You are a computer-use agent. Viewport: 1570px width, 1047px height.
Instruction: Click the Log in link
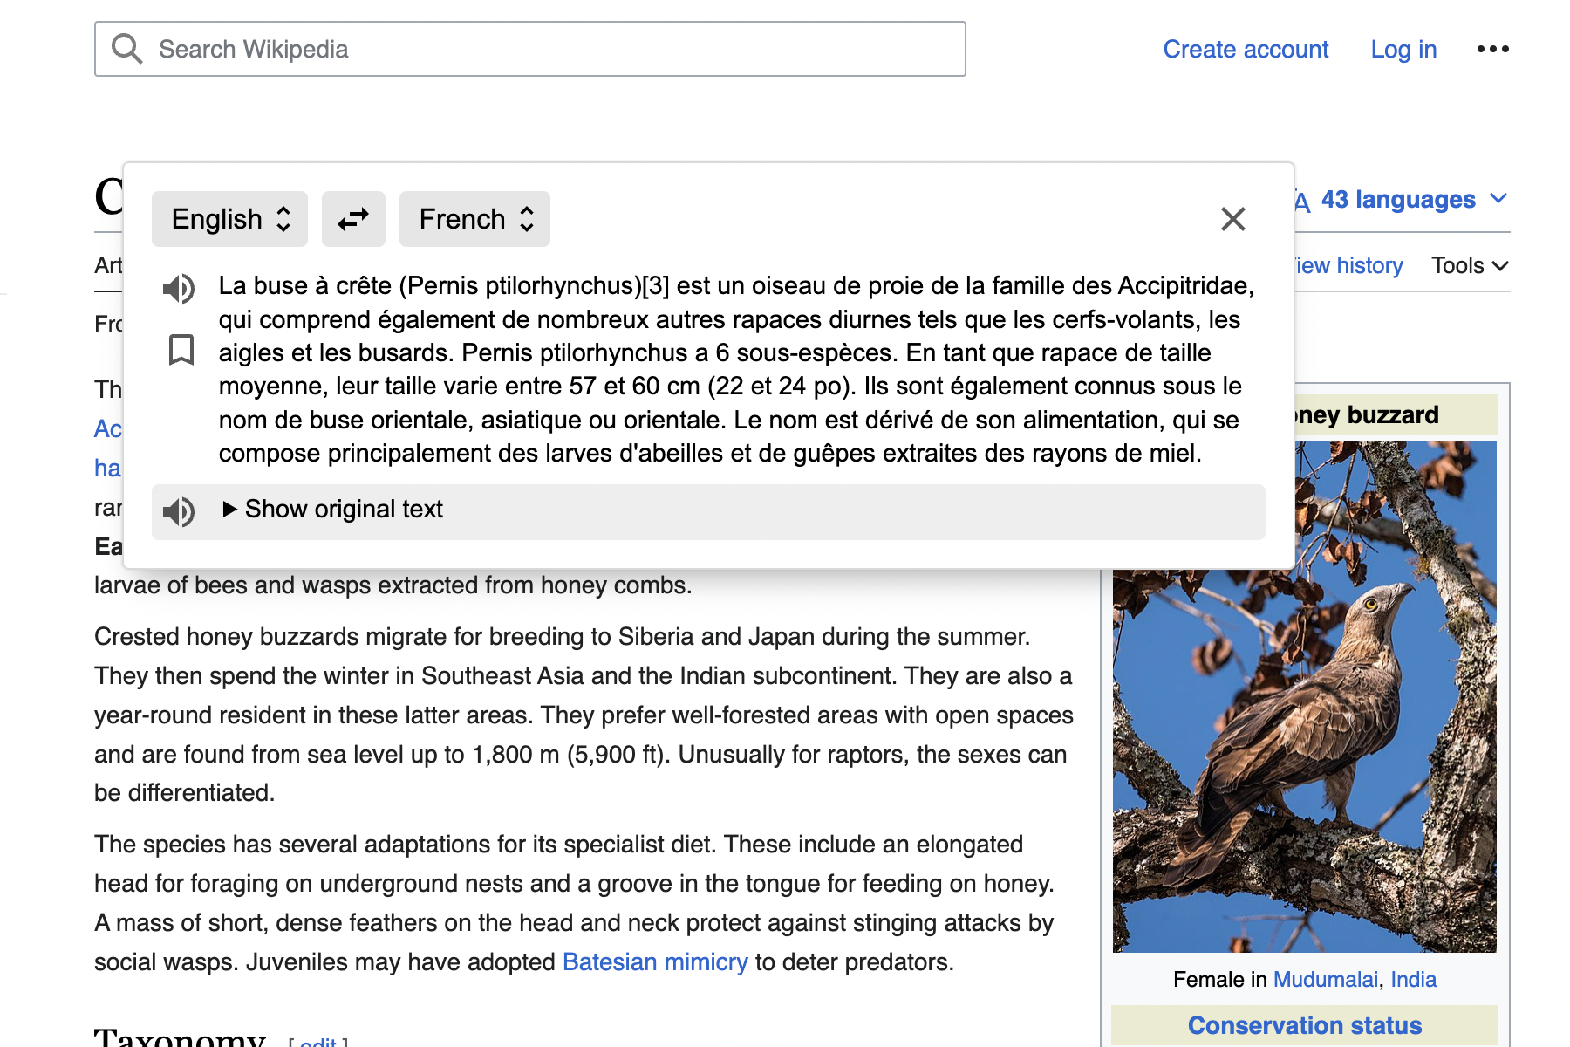pos(1403,49)
